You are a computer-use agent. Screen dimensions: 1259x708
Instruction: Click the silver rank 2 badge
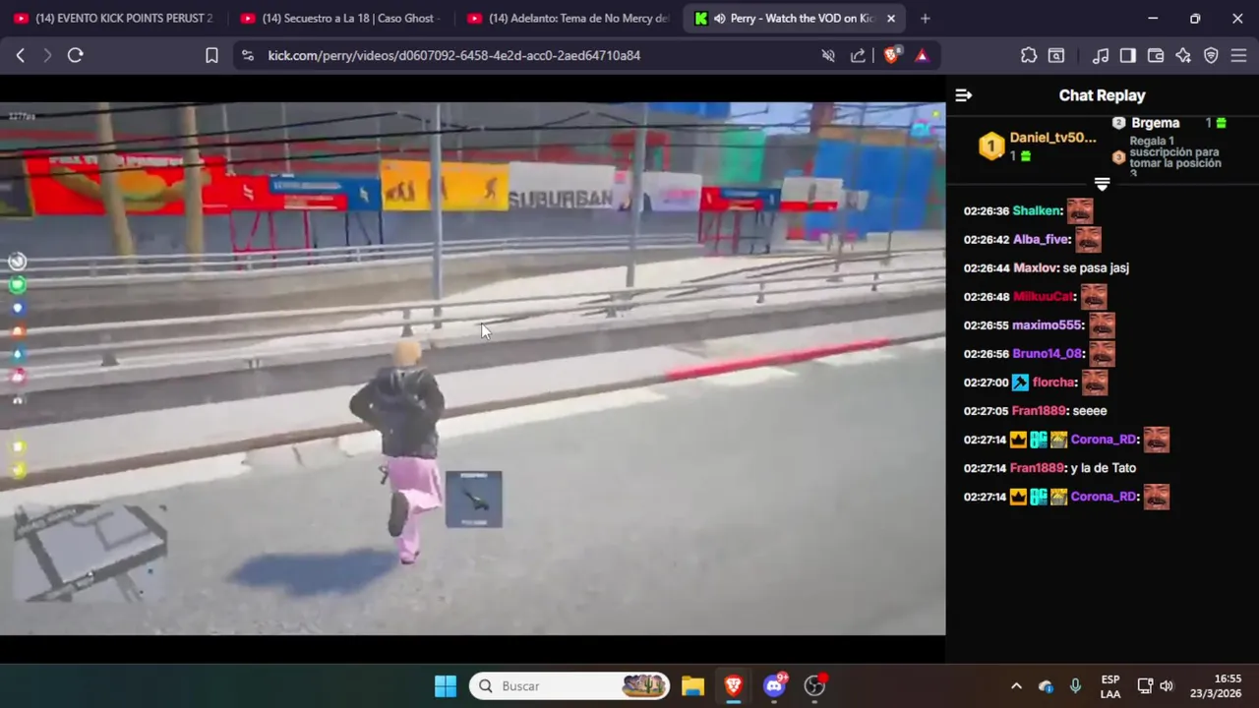click(x=1118, y=123)
